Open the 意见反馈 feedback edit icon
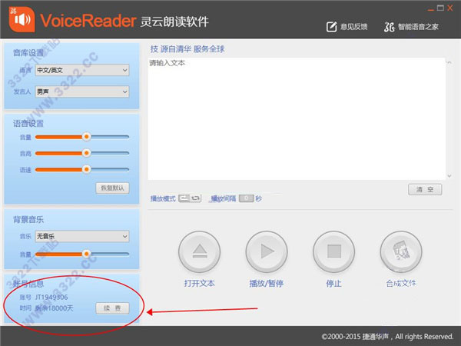The height and width of the screenshot is (346, 461). coord(331,27)
